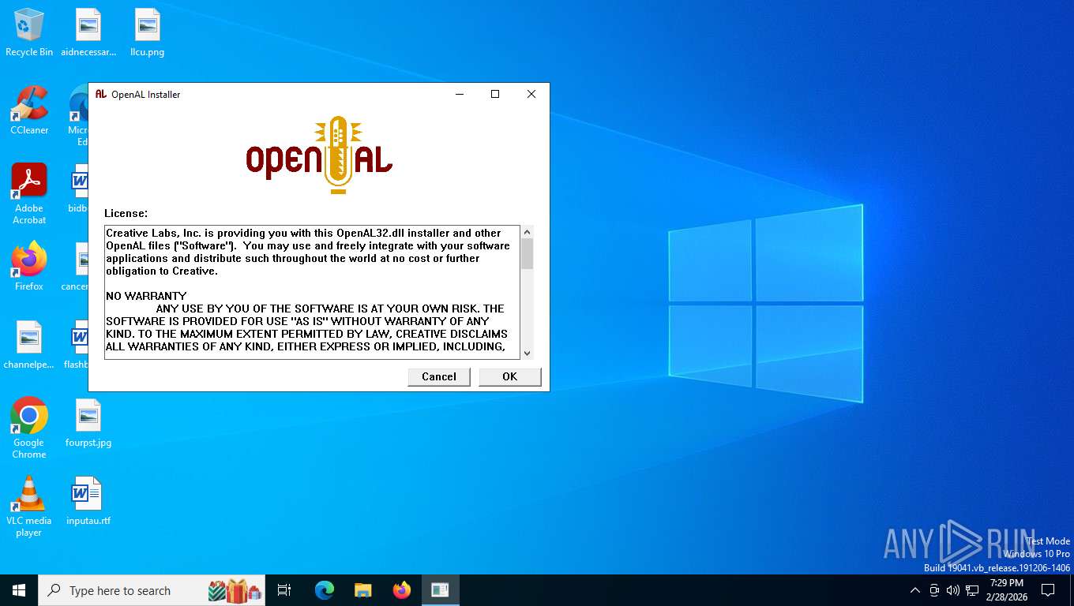1074x606 pixels.
Task: Click the OpenAL logo image
Action: 319,155
